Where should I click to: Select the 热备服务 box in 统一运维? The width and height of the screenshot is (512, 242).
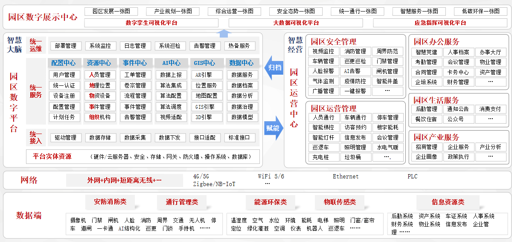(239, 46)
